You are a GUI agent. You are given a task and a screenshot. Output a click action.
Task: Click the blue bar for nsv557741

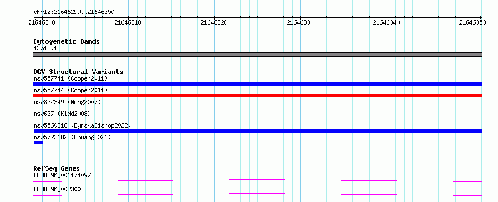[x=257, y=84]
